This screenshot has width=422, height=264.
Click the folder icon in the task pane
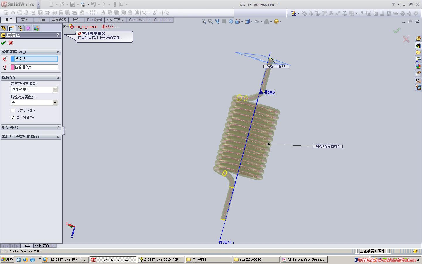point(418,53)
